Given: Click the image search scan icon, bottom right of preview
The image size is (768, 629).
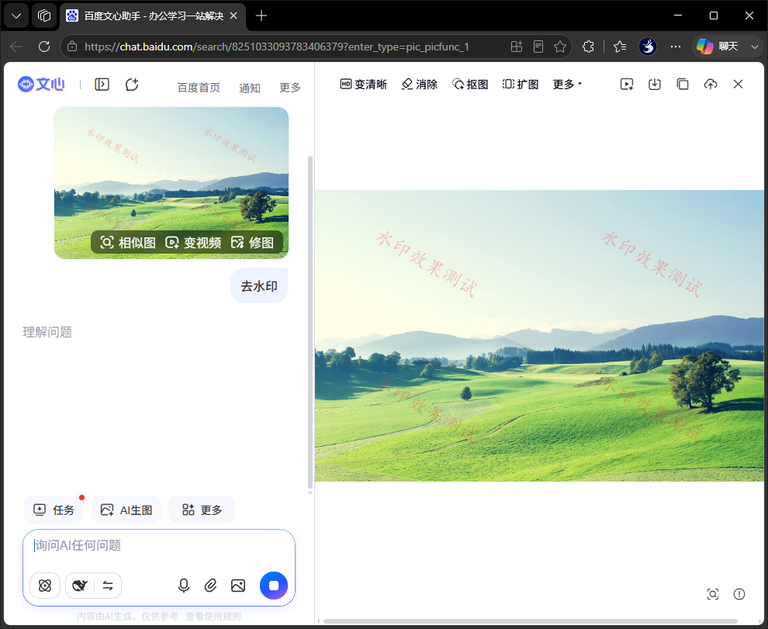Looking at the screenshot, I should [x=713, y=594].
